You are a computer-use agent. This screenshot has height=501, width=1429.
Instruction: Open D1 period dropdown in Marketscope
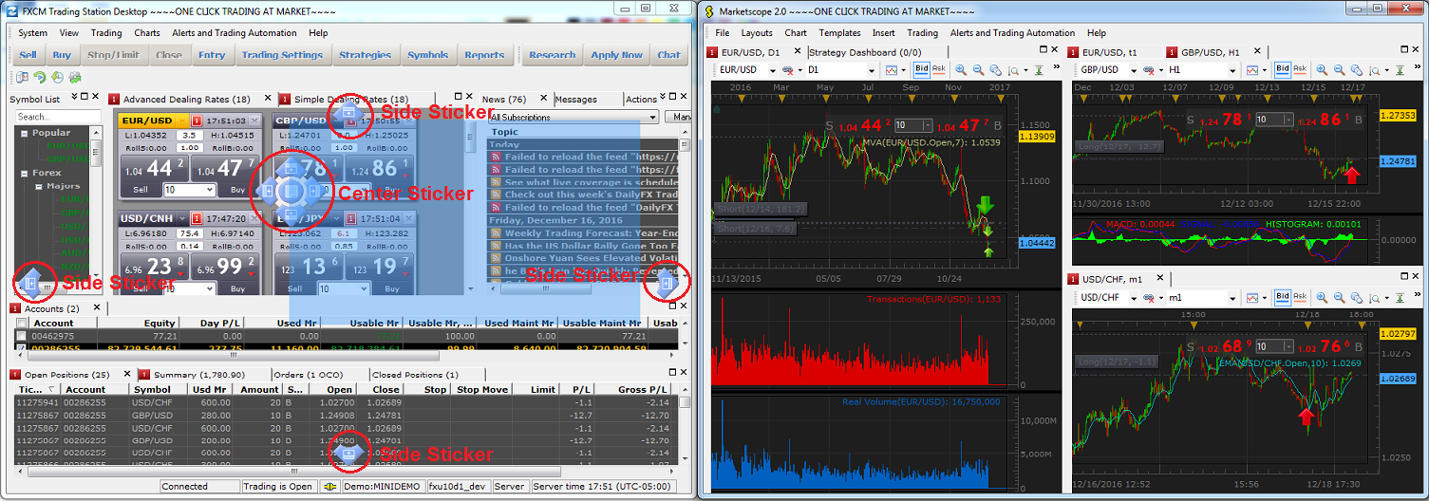pos(871,70)
